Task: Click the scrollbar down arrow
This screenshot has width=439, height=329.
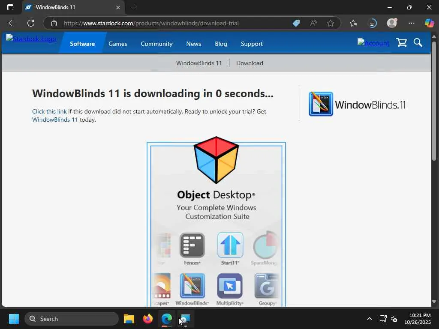Action: pos(434,302)
